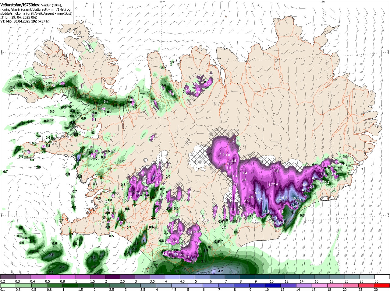Click the '0.1' label in the lower legend
This screenshot has height=292, width=390.
pos(2,290)
